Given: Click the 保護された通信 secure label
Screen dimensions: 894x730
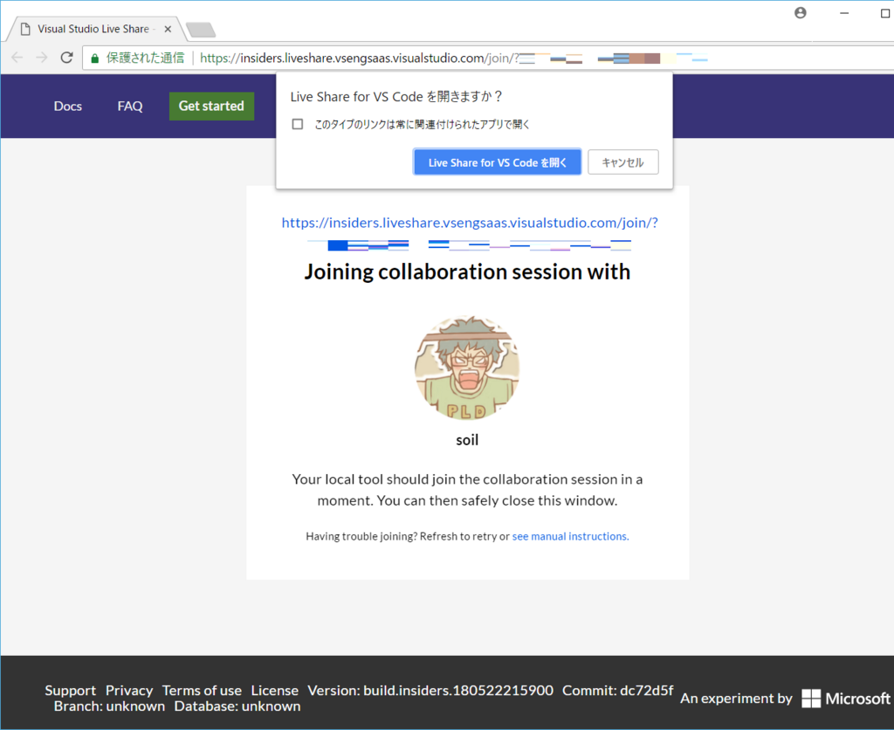Looking at the screenshot, I should (x=146, y=58).
